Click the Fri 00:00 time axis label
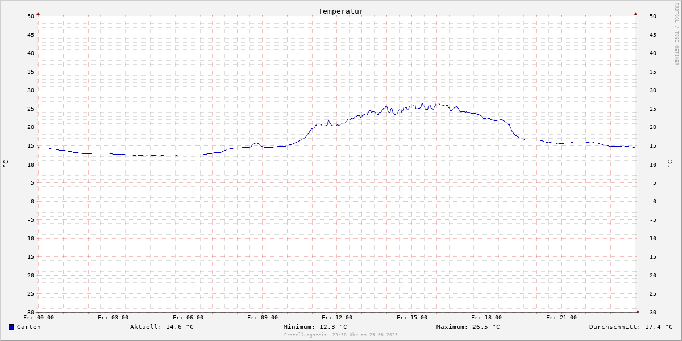This screenshot has height=341, width=682. pos(39,318)
